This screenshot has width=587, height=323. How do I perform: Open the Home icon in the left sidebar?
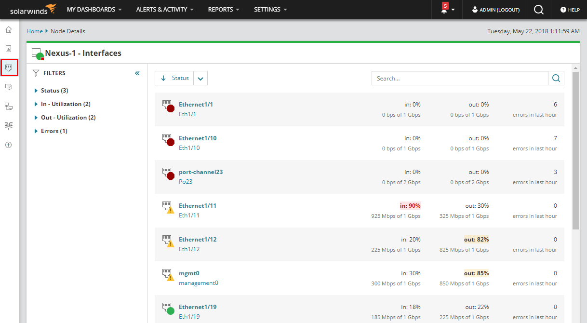point(8,29)
